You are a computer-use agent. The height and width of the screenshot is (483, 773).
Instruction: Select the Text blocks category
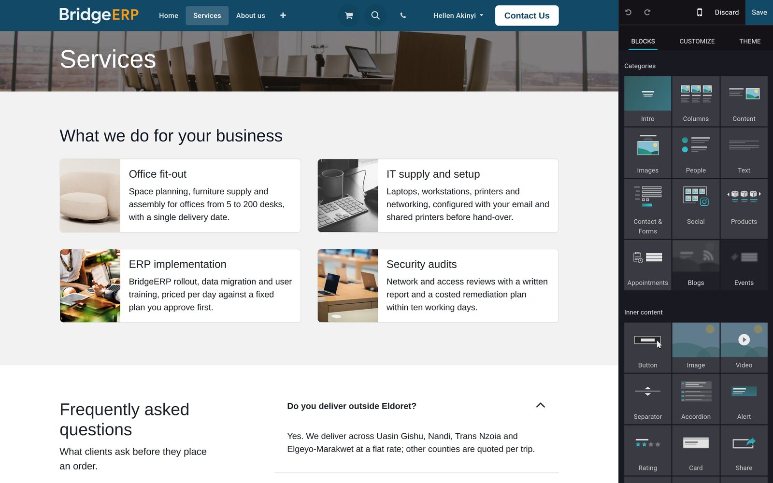[744, 153]
